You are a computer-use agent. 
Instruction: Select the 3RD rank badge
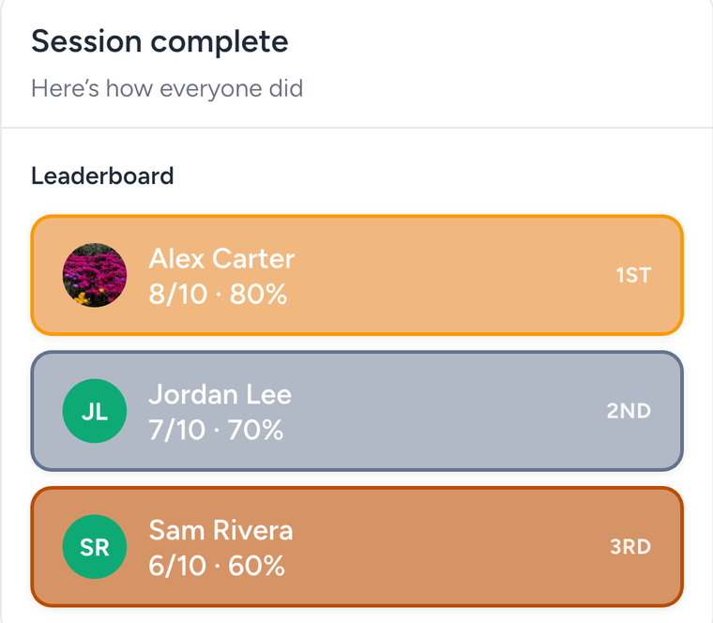coord(630,547)
